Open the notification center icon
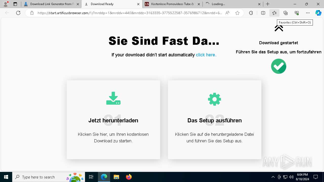This screenshot has width=324, height=182. coord(316,177)
